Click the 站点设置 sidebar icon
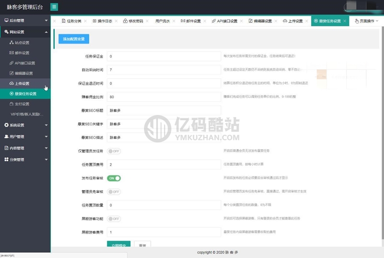Viewport: 384px width, 258px height. tap(12, 43)
